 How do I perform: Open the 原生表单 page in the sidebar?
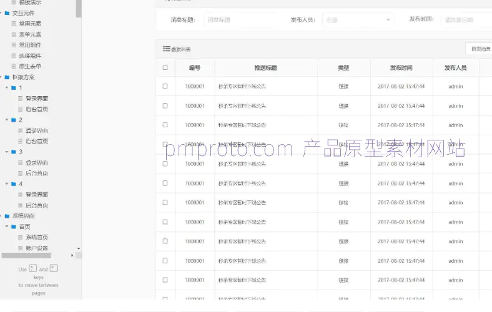click(30, 66)
